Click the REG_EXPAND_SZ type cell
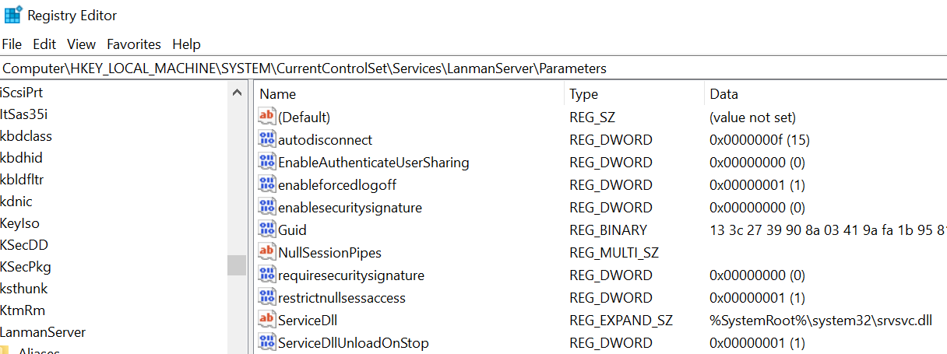Image resolution: width=947 pixels, height=354 pixels. (x=621, y=321)
